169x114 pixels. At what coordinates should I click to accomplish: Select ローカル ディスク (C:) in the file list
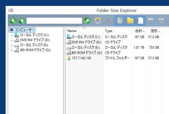86,37
